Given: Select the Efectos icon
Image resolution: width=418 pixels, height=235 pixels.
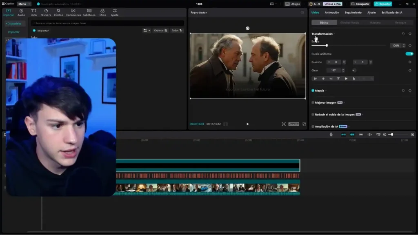Looking at the screenshot, I should [58, 11].
